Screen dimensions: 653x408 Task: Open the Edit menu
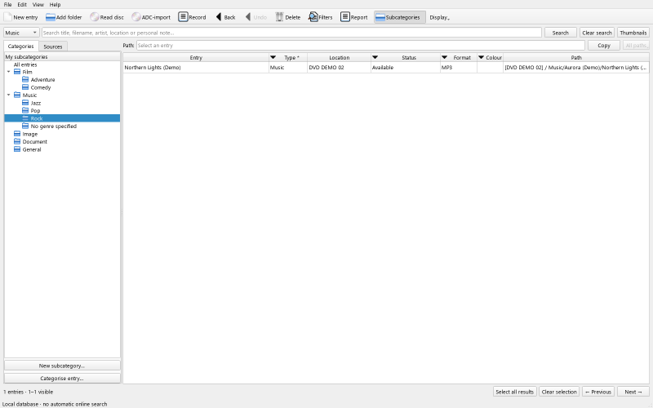pos(22,5)
